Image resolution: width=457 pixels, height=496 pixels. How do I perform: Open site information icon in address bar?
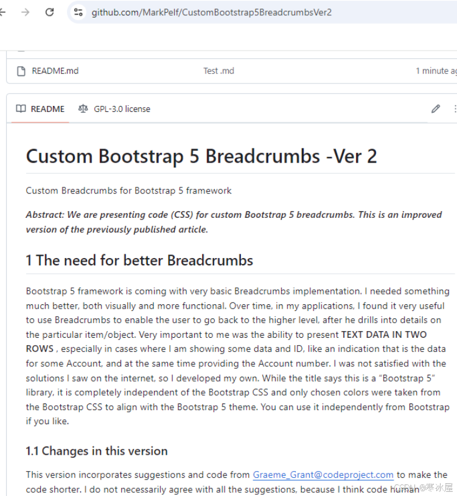coord(78,12)
